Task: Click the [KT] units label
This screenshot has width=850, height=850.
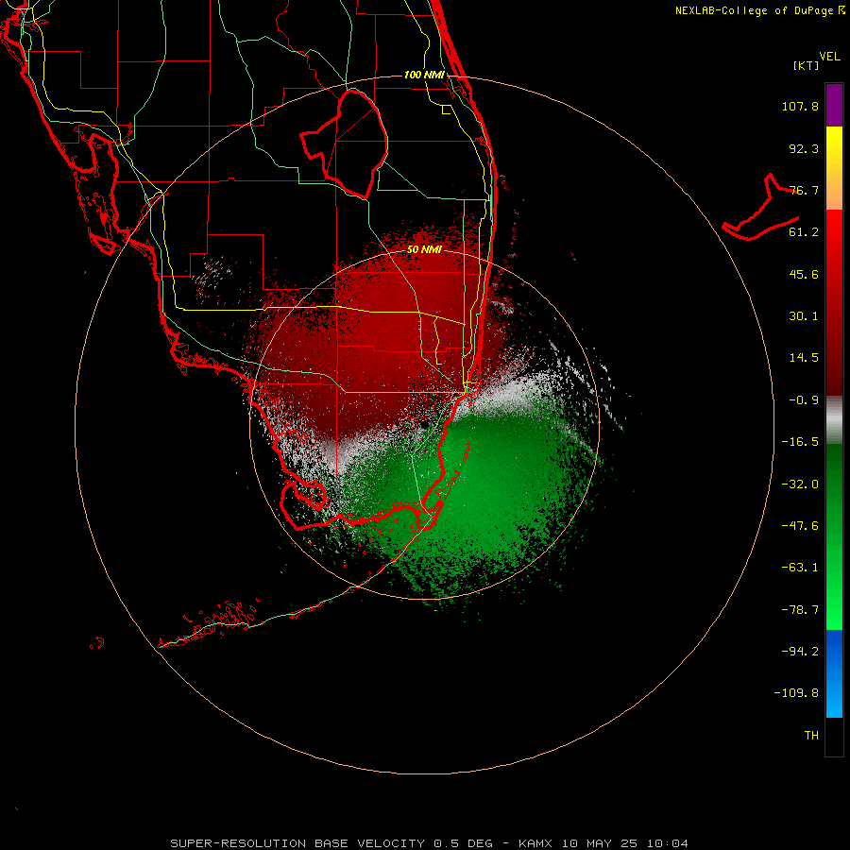Action: (x=807, y=65)
